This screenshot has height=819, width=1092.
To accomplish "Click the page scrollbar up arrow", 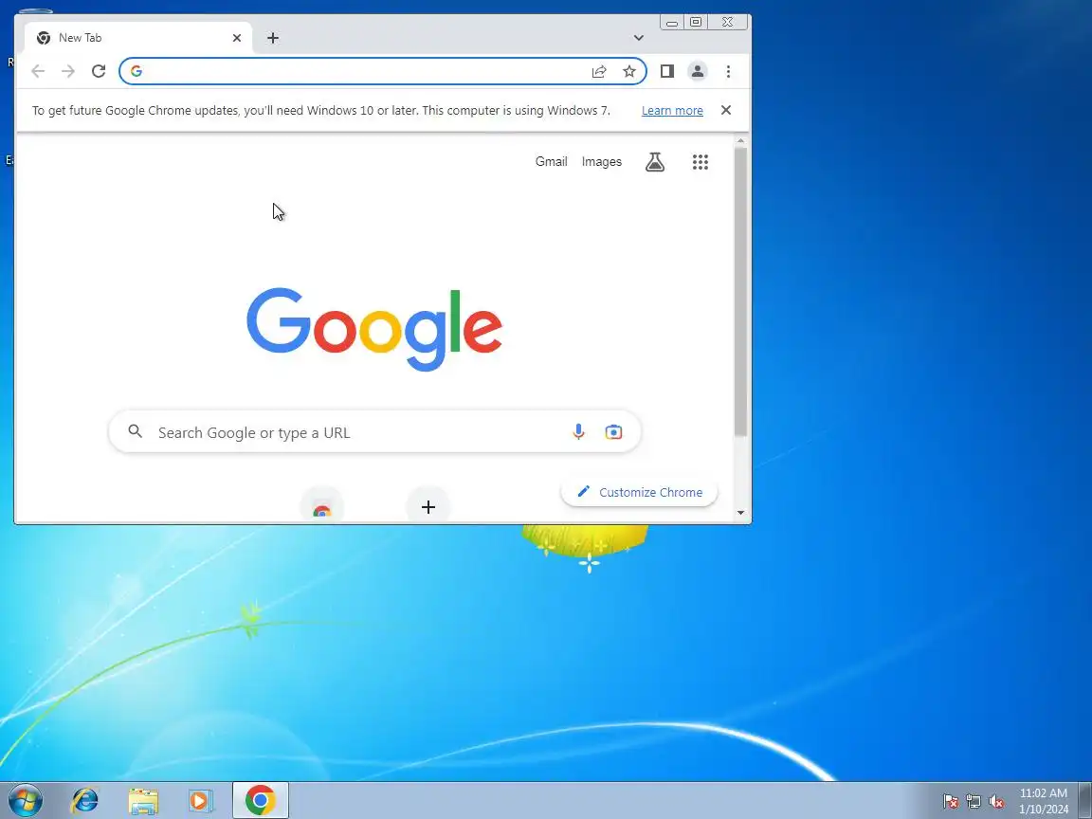I will point(740,140).
